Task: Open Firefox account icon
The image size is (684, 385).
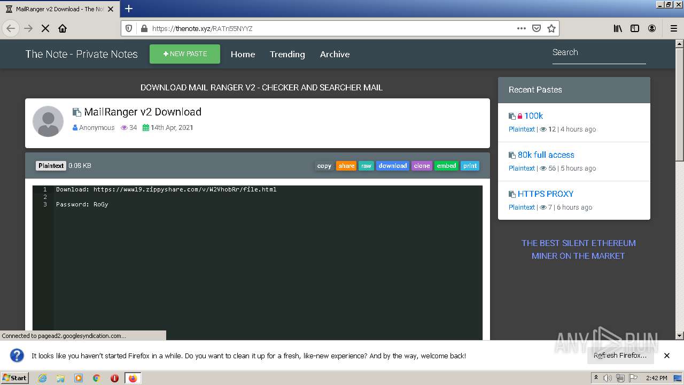Action: click(x=652, y=28)
